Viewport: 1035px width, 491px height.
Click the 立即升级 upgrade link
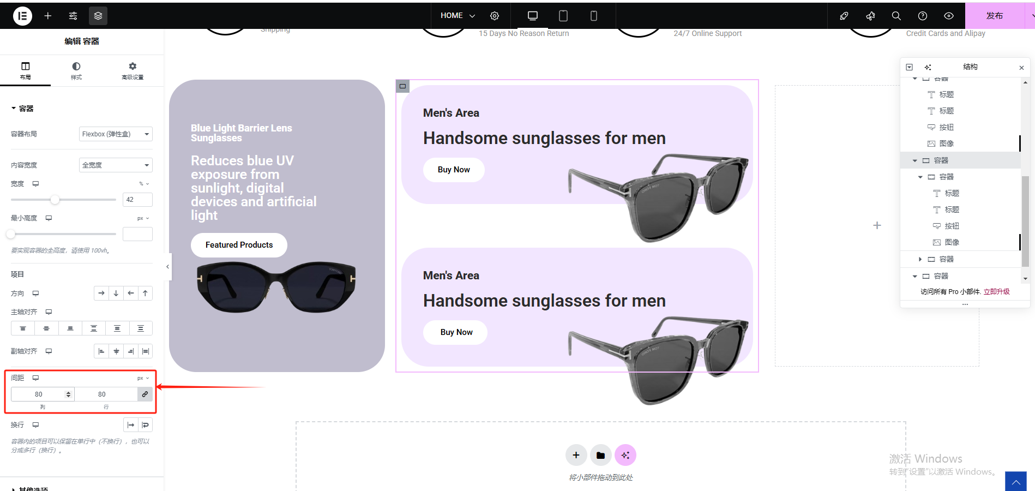(996, 292)
